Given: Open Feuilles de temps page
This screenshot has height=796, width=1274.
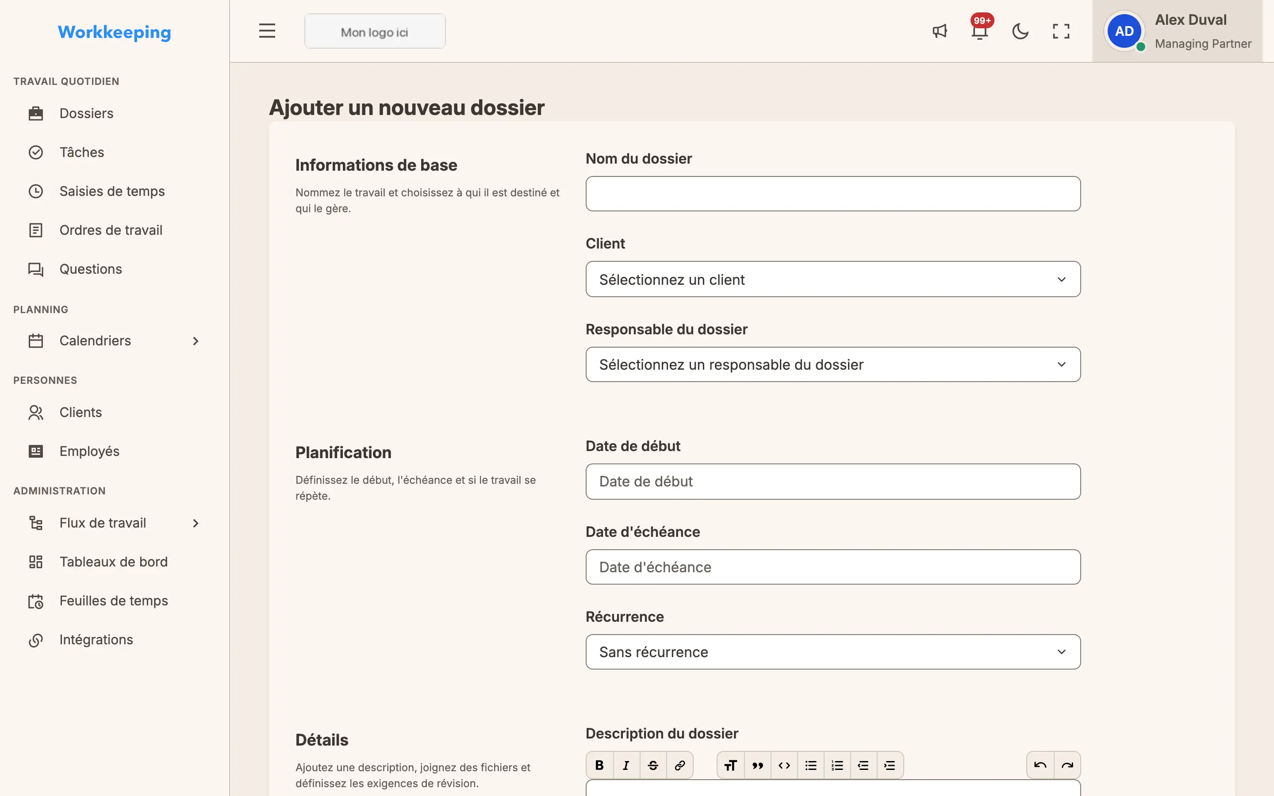Looking at the screenshot, I should 114,601.
